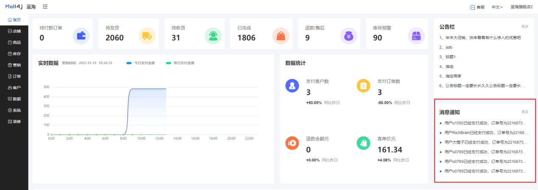Open the 商品 sidebar menu
538x190 pixels.
[x=14, y=42]
